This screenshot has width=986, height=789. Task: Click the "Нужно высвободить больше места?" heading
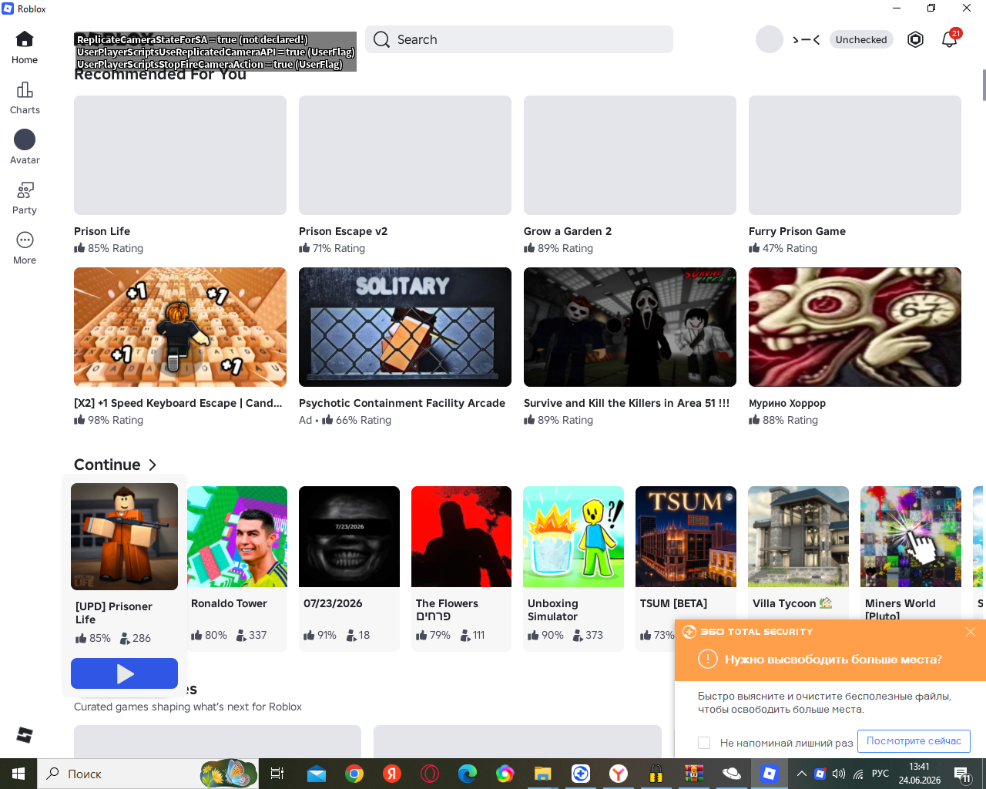click(833, 660)
